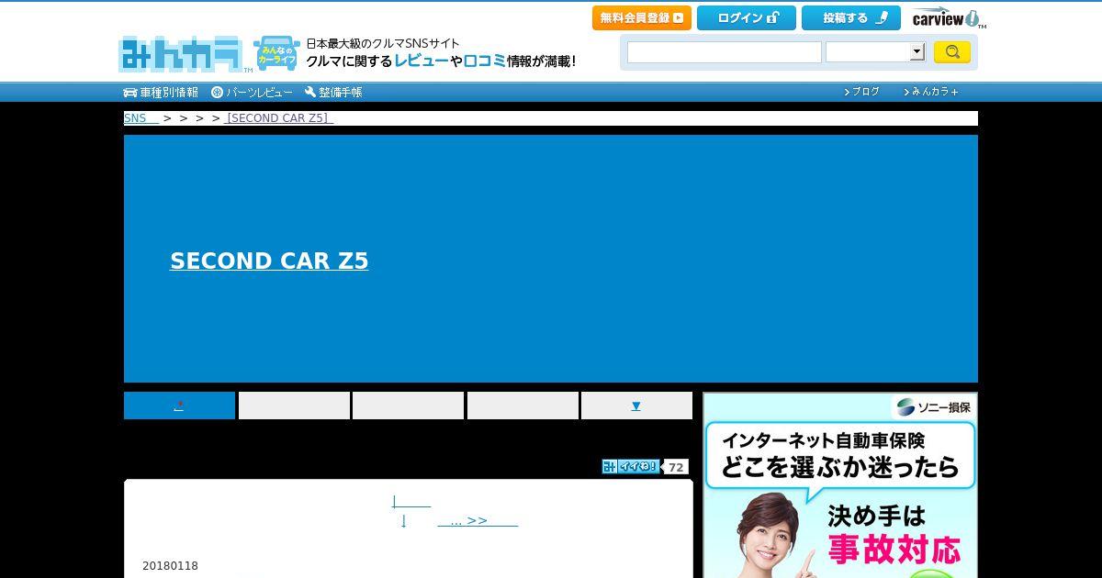Click the date text 20180118
This screenshot has height=578, width=1102.
pos(170,566)
